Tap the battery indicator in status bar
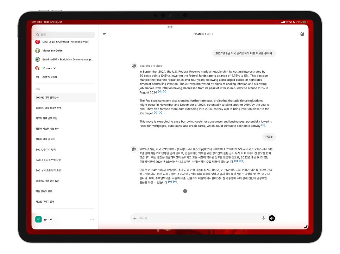This screenshot has height=254, width=340. point(305,22)
